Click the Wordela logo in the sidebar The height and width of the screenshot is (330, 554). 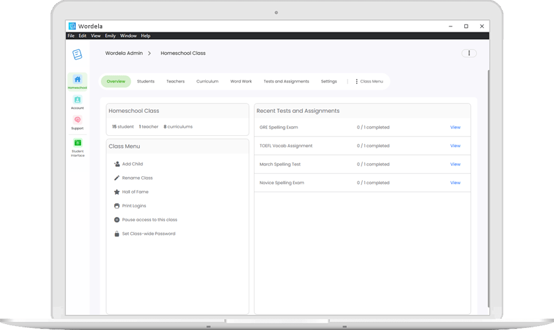77,54
